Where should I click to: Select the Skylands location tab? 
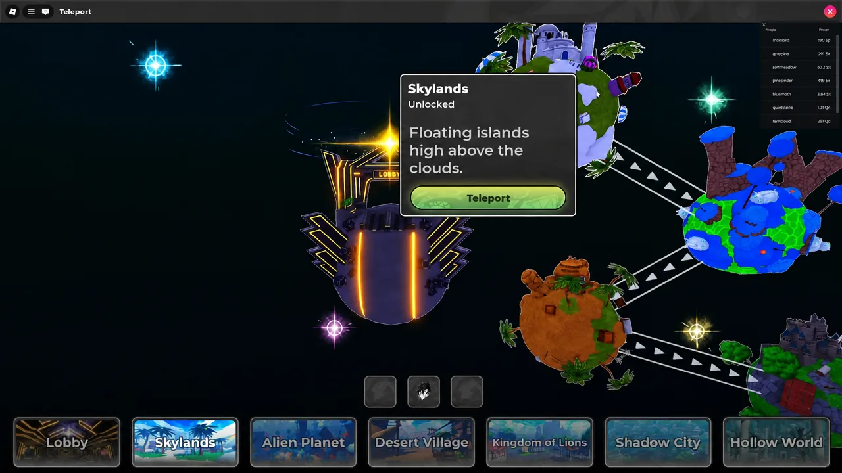pyautogui.click(x=185, y=442)
